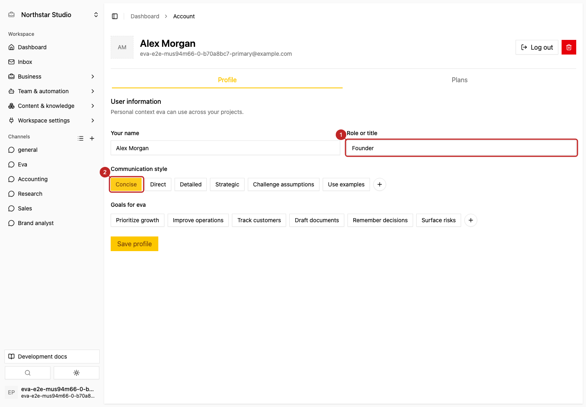This screenshot has width=586, height=407.
Task: Toggle the light theme sun icon
Action: (77, 373)
